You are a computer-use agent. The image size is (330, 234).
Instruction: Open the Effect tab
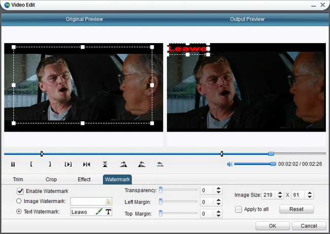click(84, 180)
